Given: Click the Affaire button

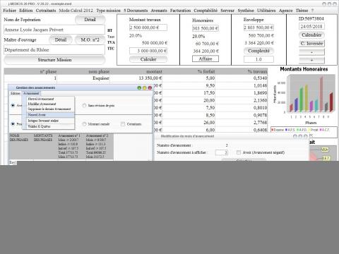Looking at the screenshot, I should click(206, 59).
